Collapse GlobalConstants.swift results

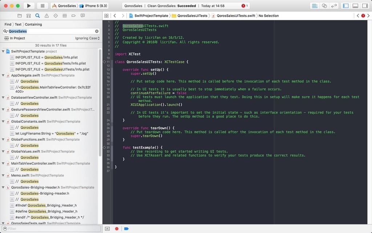tap(3, 121)
